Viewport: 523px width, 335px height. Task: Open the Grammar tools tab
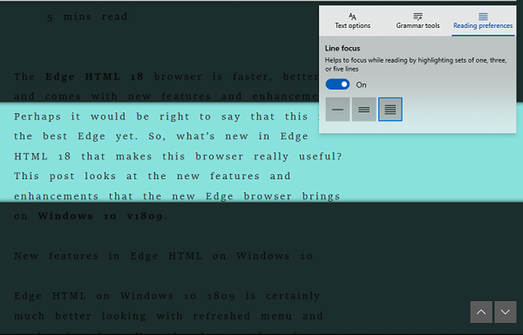point(417,21)
